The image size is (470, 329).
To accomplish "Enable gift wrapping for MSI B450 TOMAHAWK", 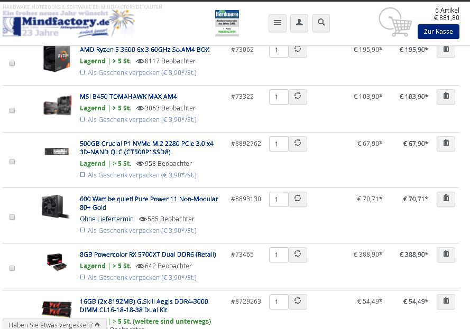I will point(82,119).
